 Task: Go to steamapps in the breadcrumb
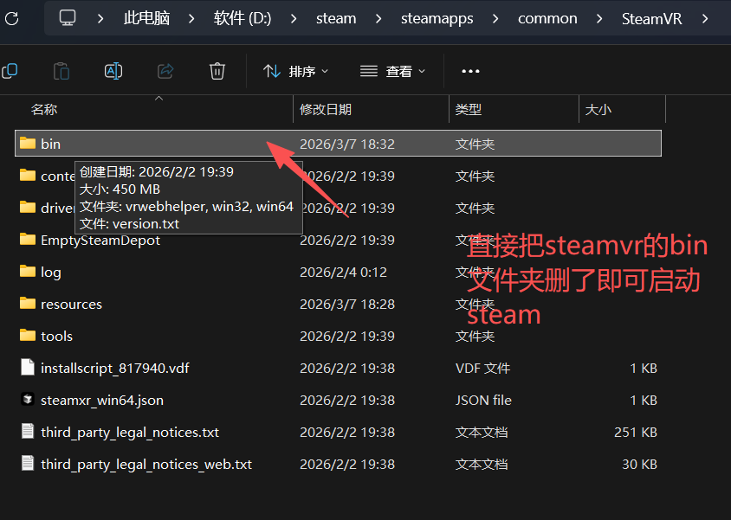437,19
